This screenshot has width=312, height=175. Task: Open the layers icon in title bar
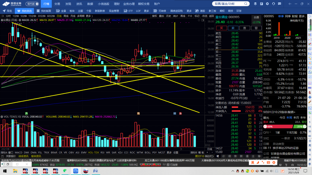255,4
